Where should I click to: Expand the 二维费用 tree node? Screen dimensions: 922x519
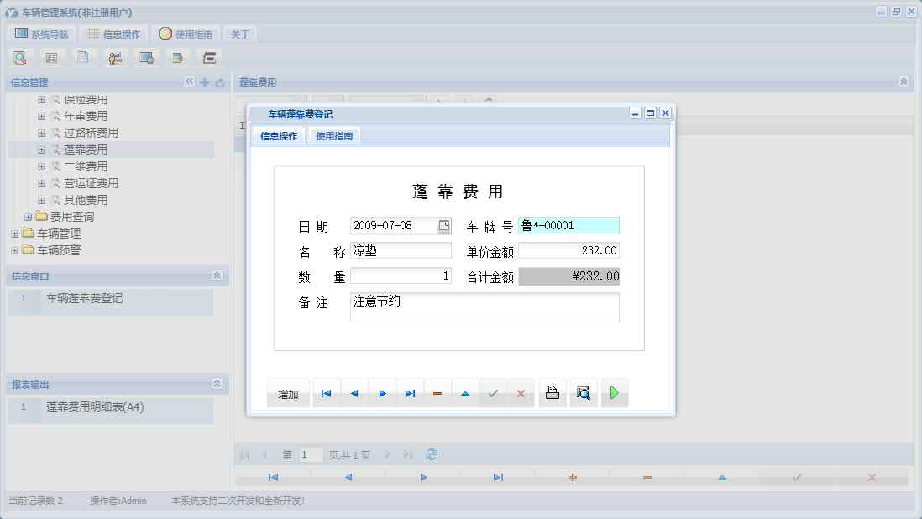41,166
